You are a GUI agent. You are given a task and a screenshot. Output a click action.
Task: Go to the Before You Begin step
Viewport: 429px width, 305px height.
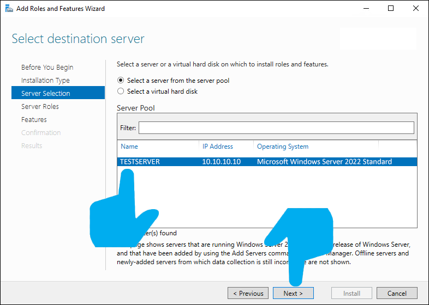click(x=47, y=67)
